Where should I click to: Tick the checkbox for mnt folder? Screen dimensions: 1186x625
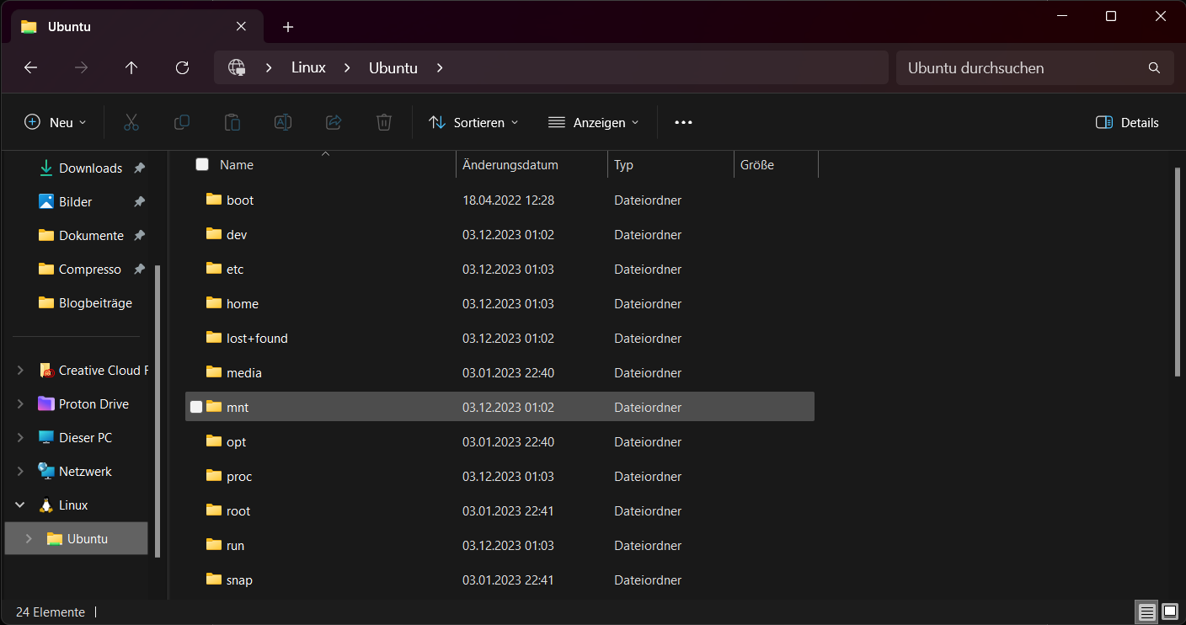(x=196, y=407)
